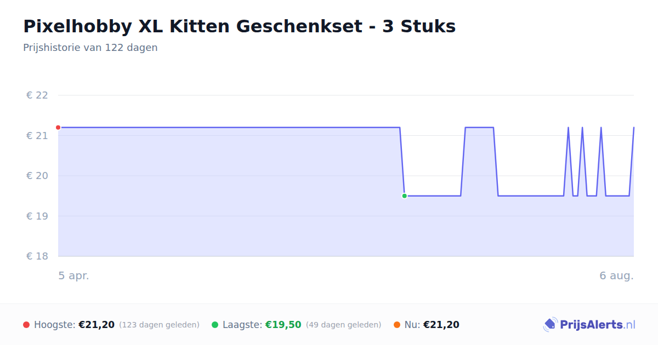Click the green dot beside Laagste legend
The width and height of the screenshot is (658, 345).
click(x=215, y=325)
